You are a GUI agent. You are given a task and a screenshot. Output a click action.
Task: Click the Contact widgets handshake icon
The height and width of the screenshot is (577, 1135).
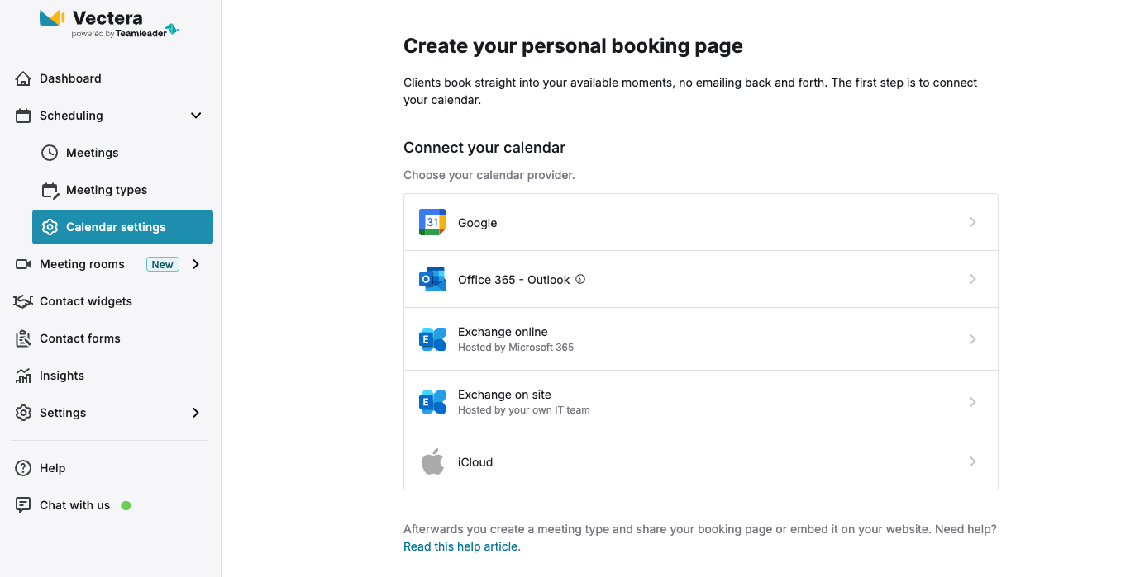(23, 301)
